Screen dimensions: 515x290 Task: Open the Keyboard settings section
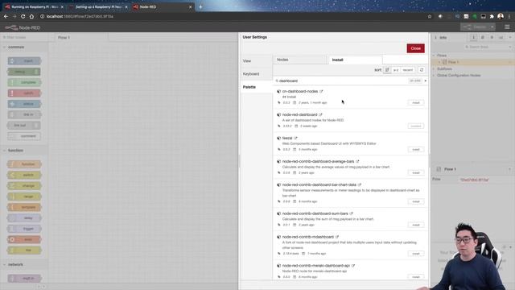click(x=257, y=74)
